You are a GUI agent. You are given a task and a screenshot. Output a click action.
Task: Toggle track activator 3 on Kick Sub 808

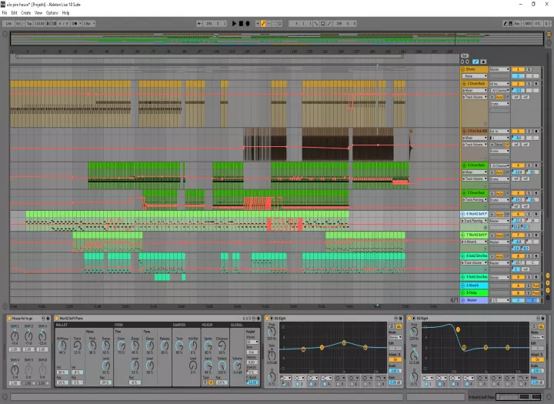518,131
